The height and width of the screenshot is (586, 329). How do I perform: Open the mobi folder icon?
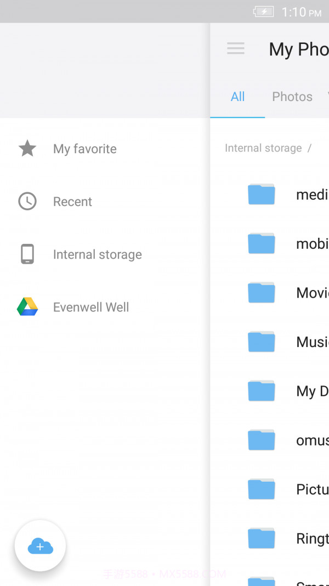261,243
